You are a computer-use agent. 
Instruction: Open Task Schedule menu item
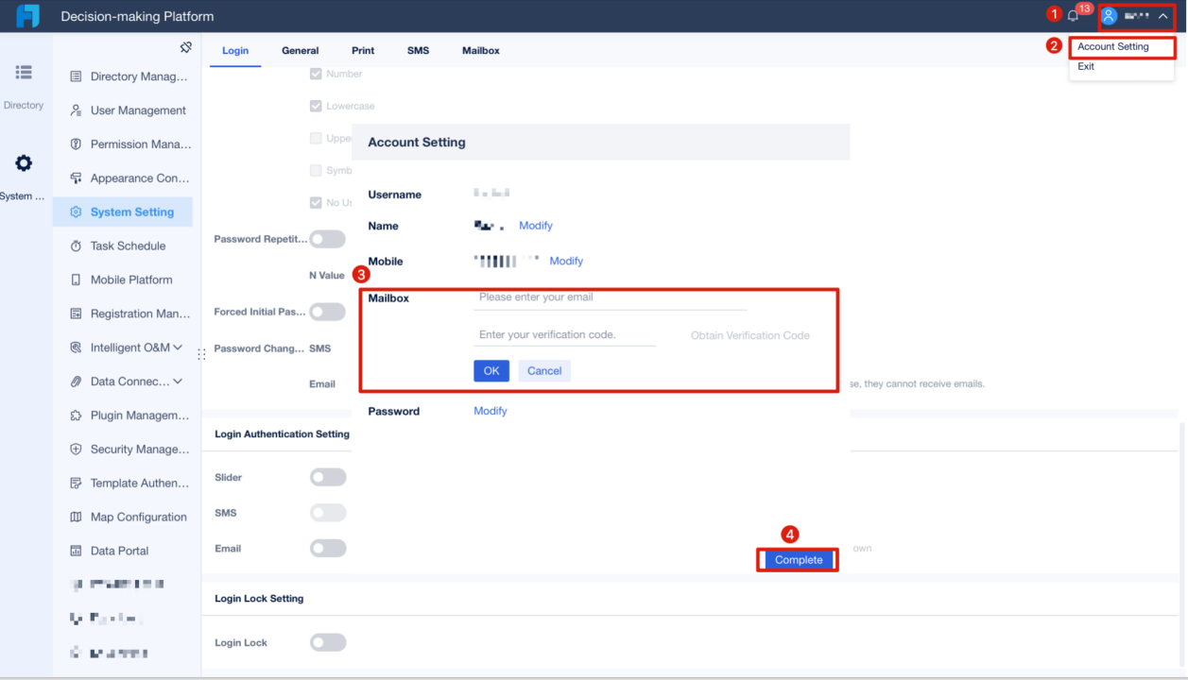coord(123,246)
